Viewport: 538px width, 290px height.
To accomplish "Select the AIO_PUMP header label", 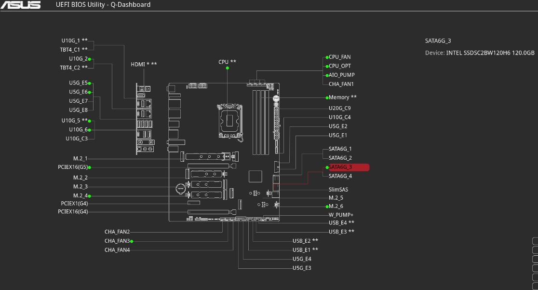I will [x=342, y=75].
